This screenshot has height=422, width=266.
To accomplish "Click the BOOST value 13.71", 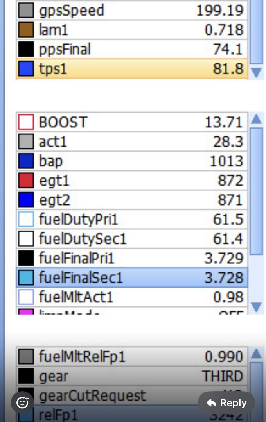I will click(224, 122).
